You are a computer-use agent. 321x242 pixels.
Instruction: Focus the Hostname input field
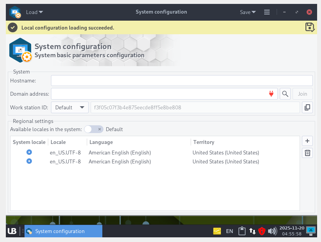pos(182,81)
